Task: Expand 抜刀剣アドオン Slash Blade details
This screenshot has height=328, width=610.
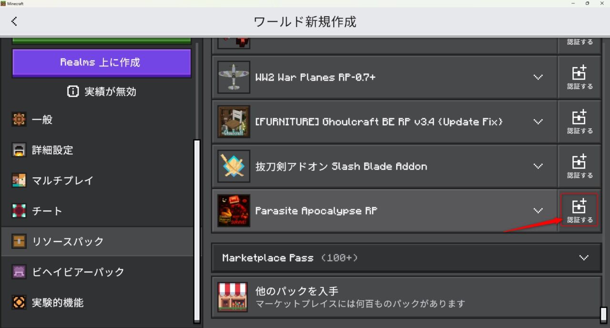Action: point(538,166)
